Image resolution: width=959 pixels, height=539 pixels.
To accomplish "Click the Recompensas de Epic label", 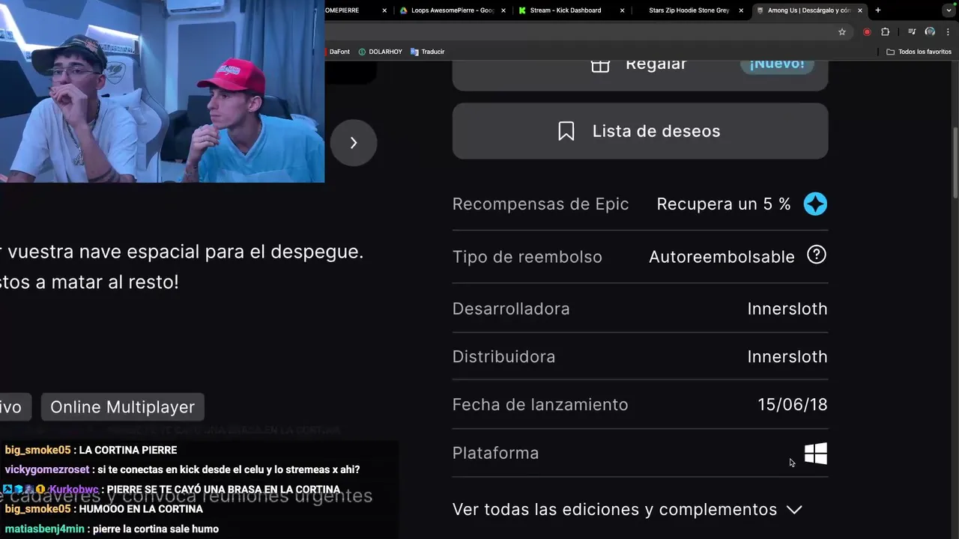I will tap(540, 204).
